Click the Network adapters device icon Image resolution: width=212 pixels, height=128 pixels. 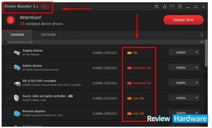(x=17, y=113)
